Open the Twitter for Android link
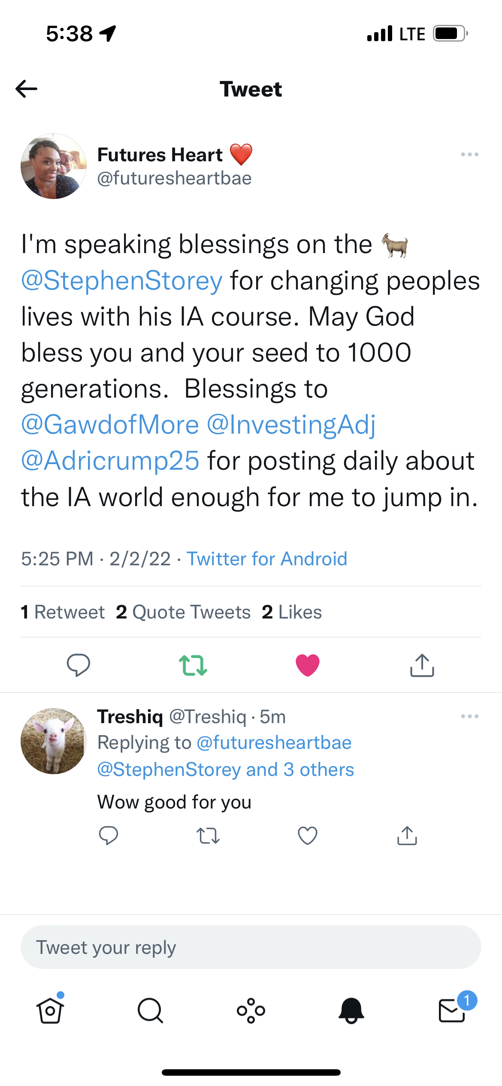This screenshot has width=502, height=1086. click(267, 559)
